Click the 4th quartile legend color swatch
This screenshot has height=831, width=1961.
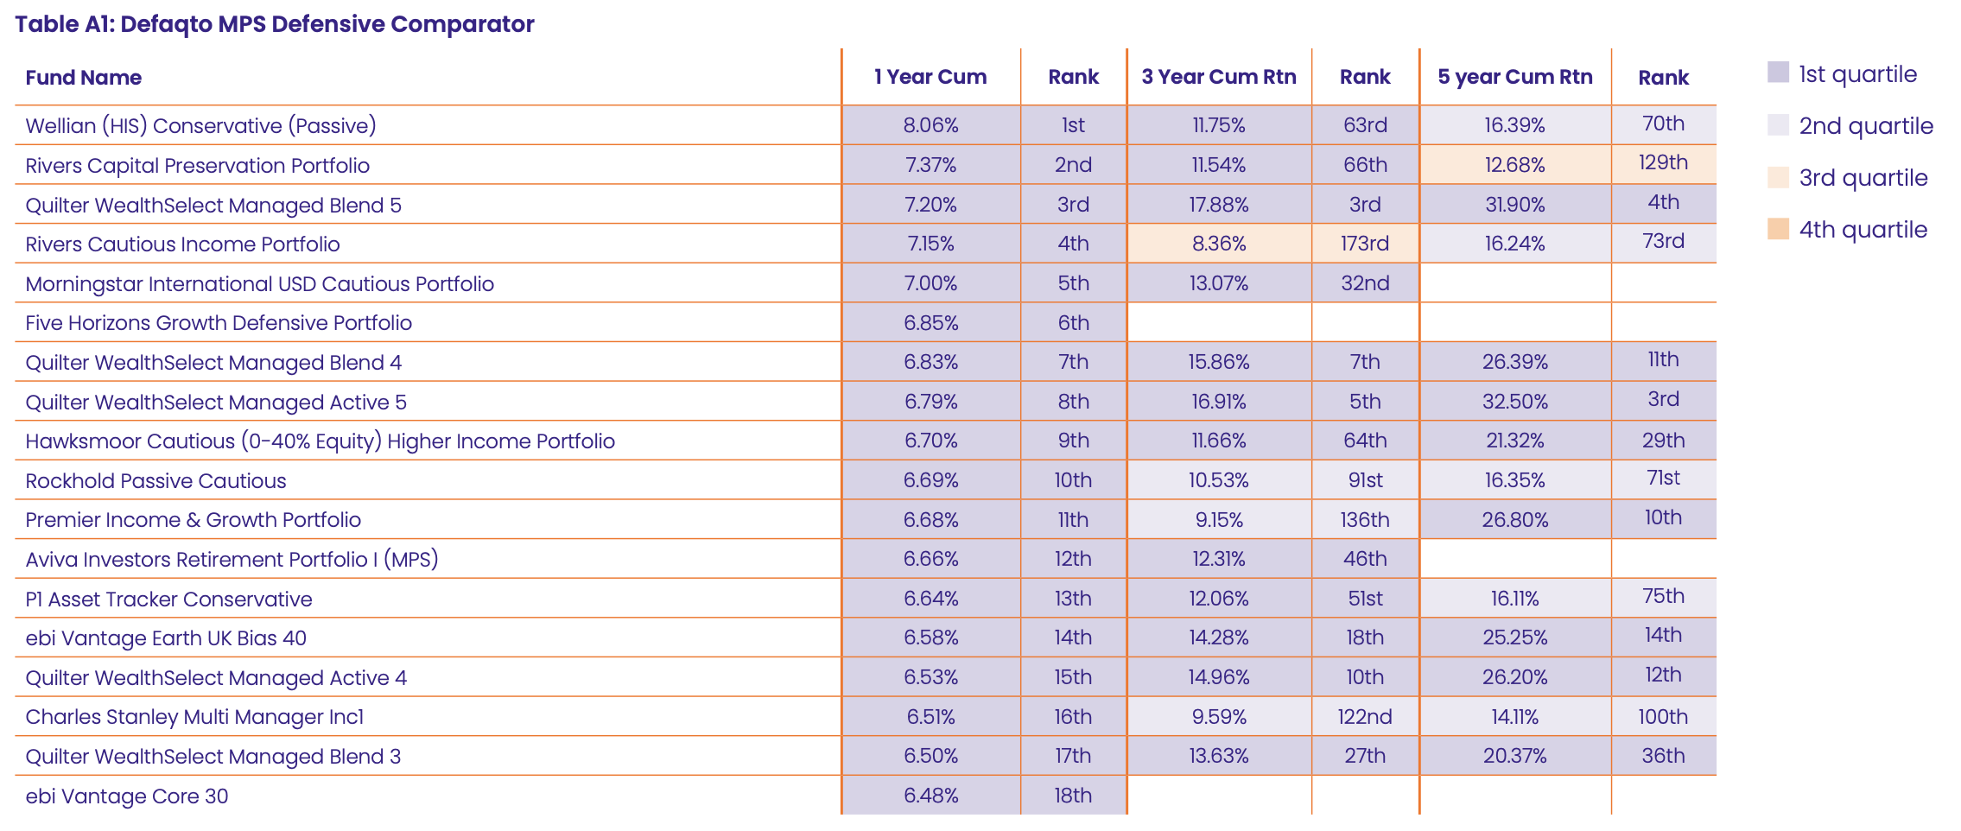click(x=1778, y=229)
